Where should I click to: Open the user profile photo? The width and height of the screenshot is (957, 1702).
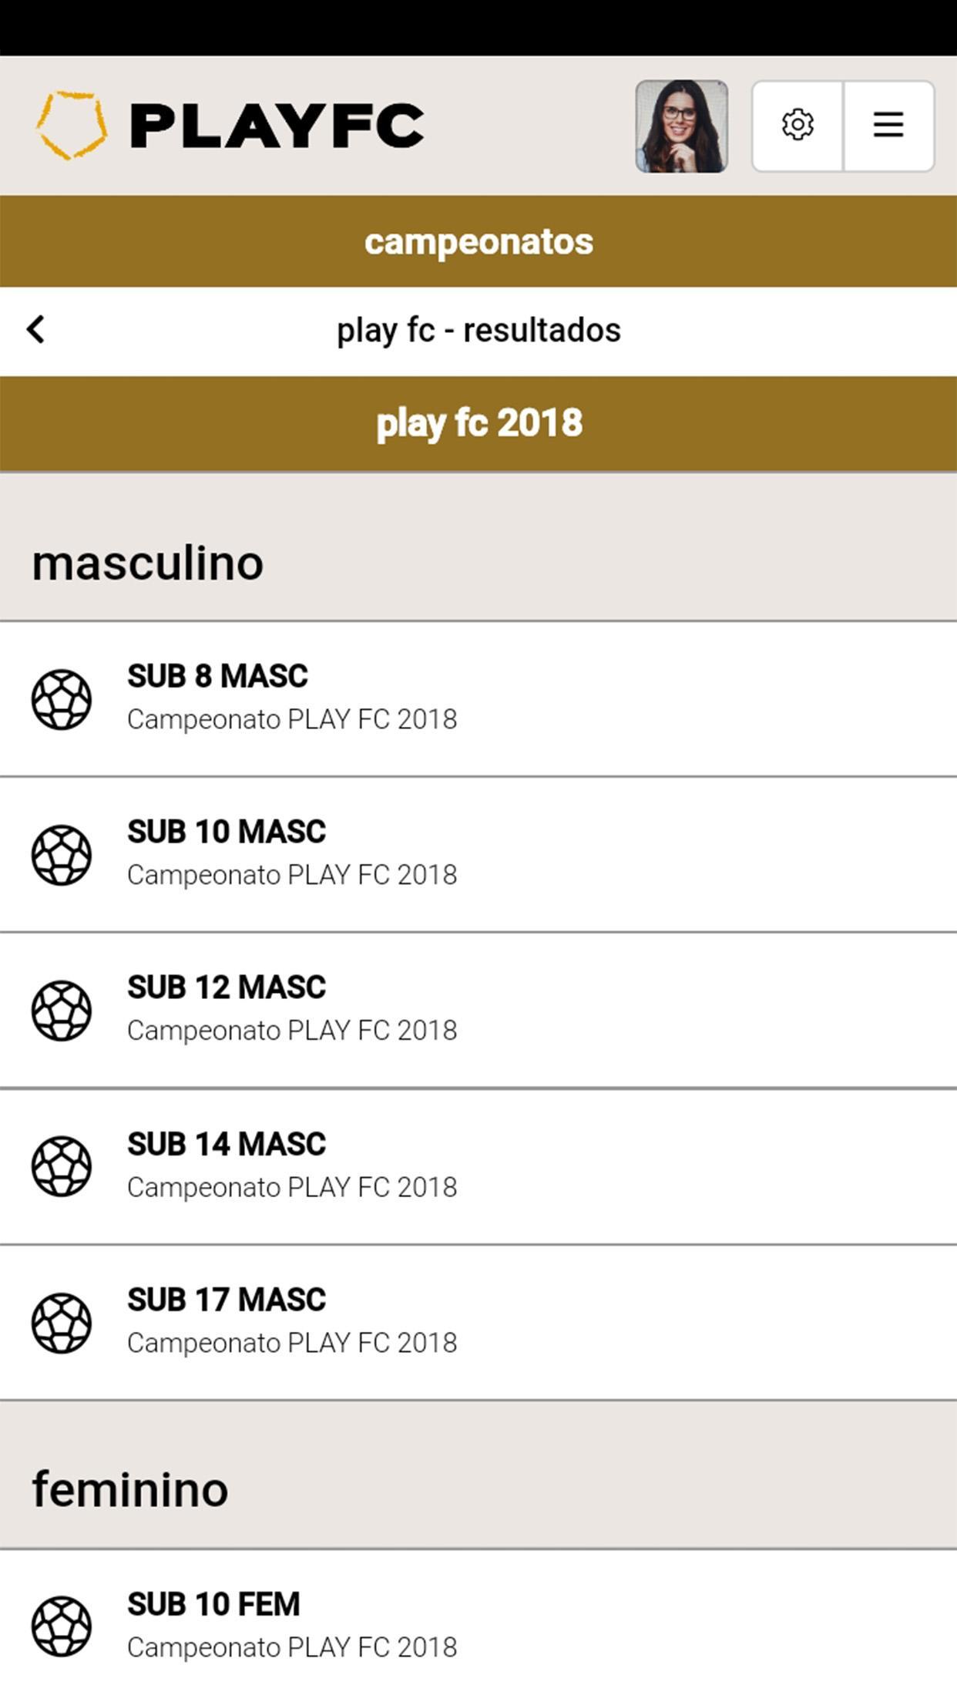pyautogui.click(x=681, y=126)
